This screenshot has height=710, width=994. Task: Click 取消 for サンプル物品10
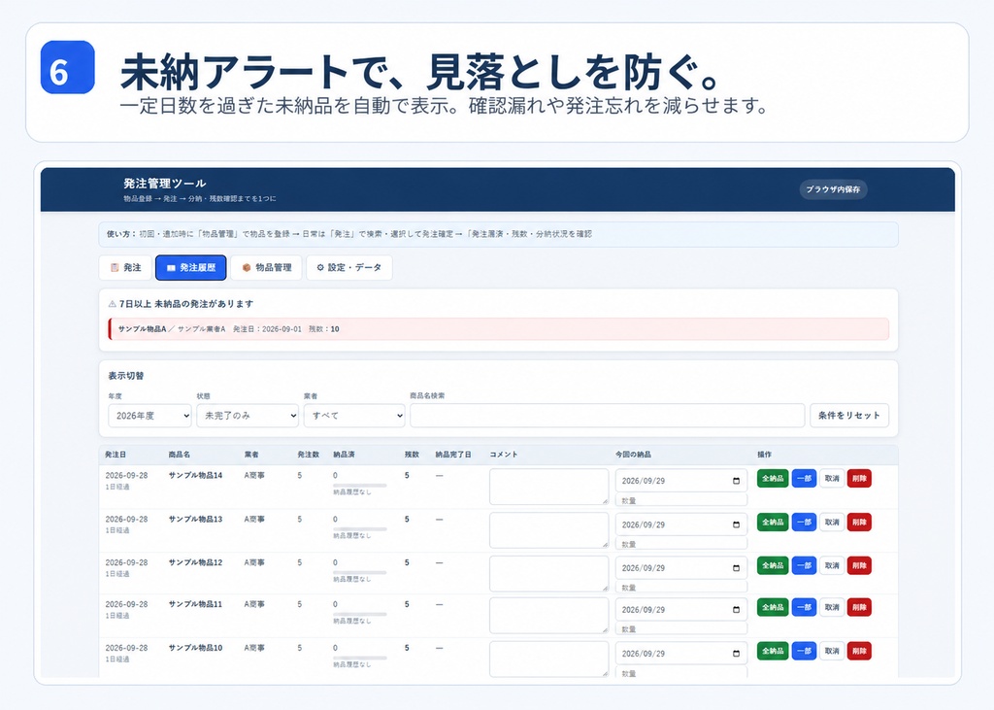tap(832, 651)
